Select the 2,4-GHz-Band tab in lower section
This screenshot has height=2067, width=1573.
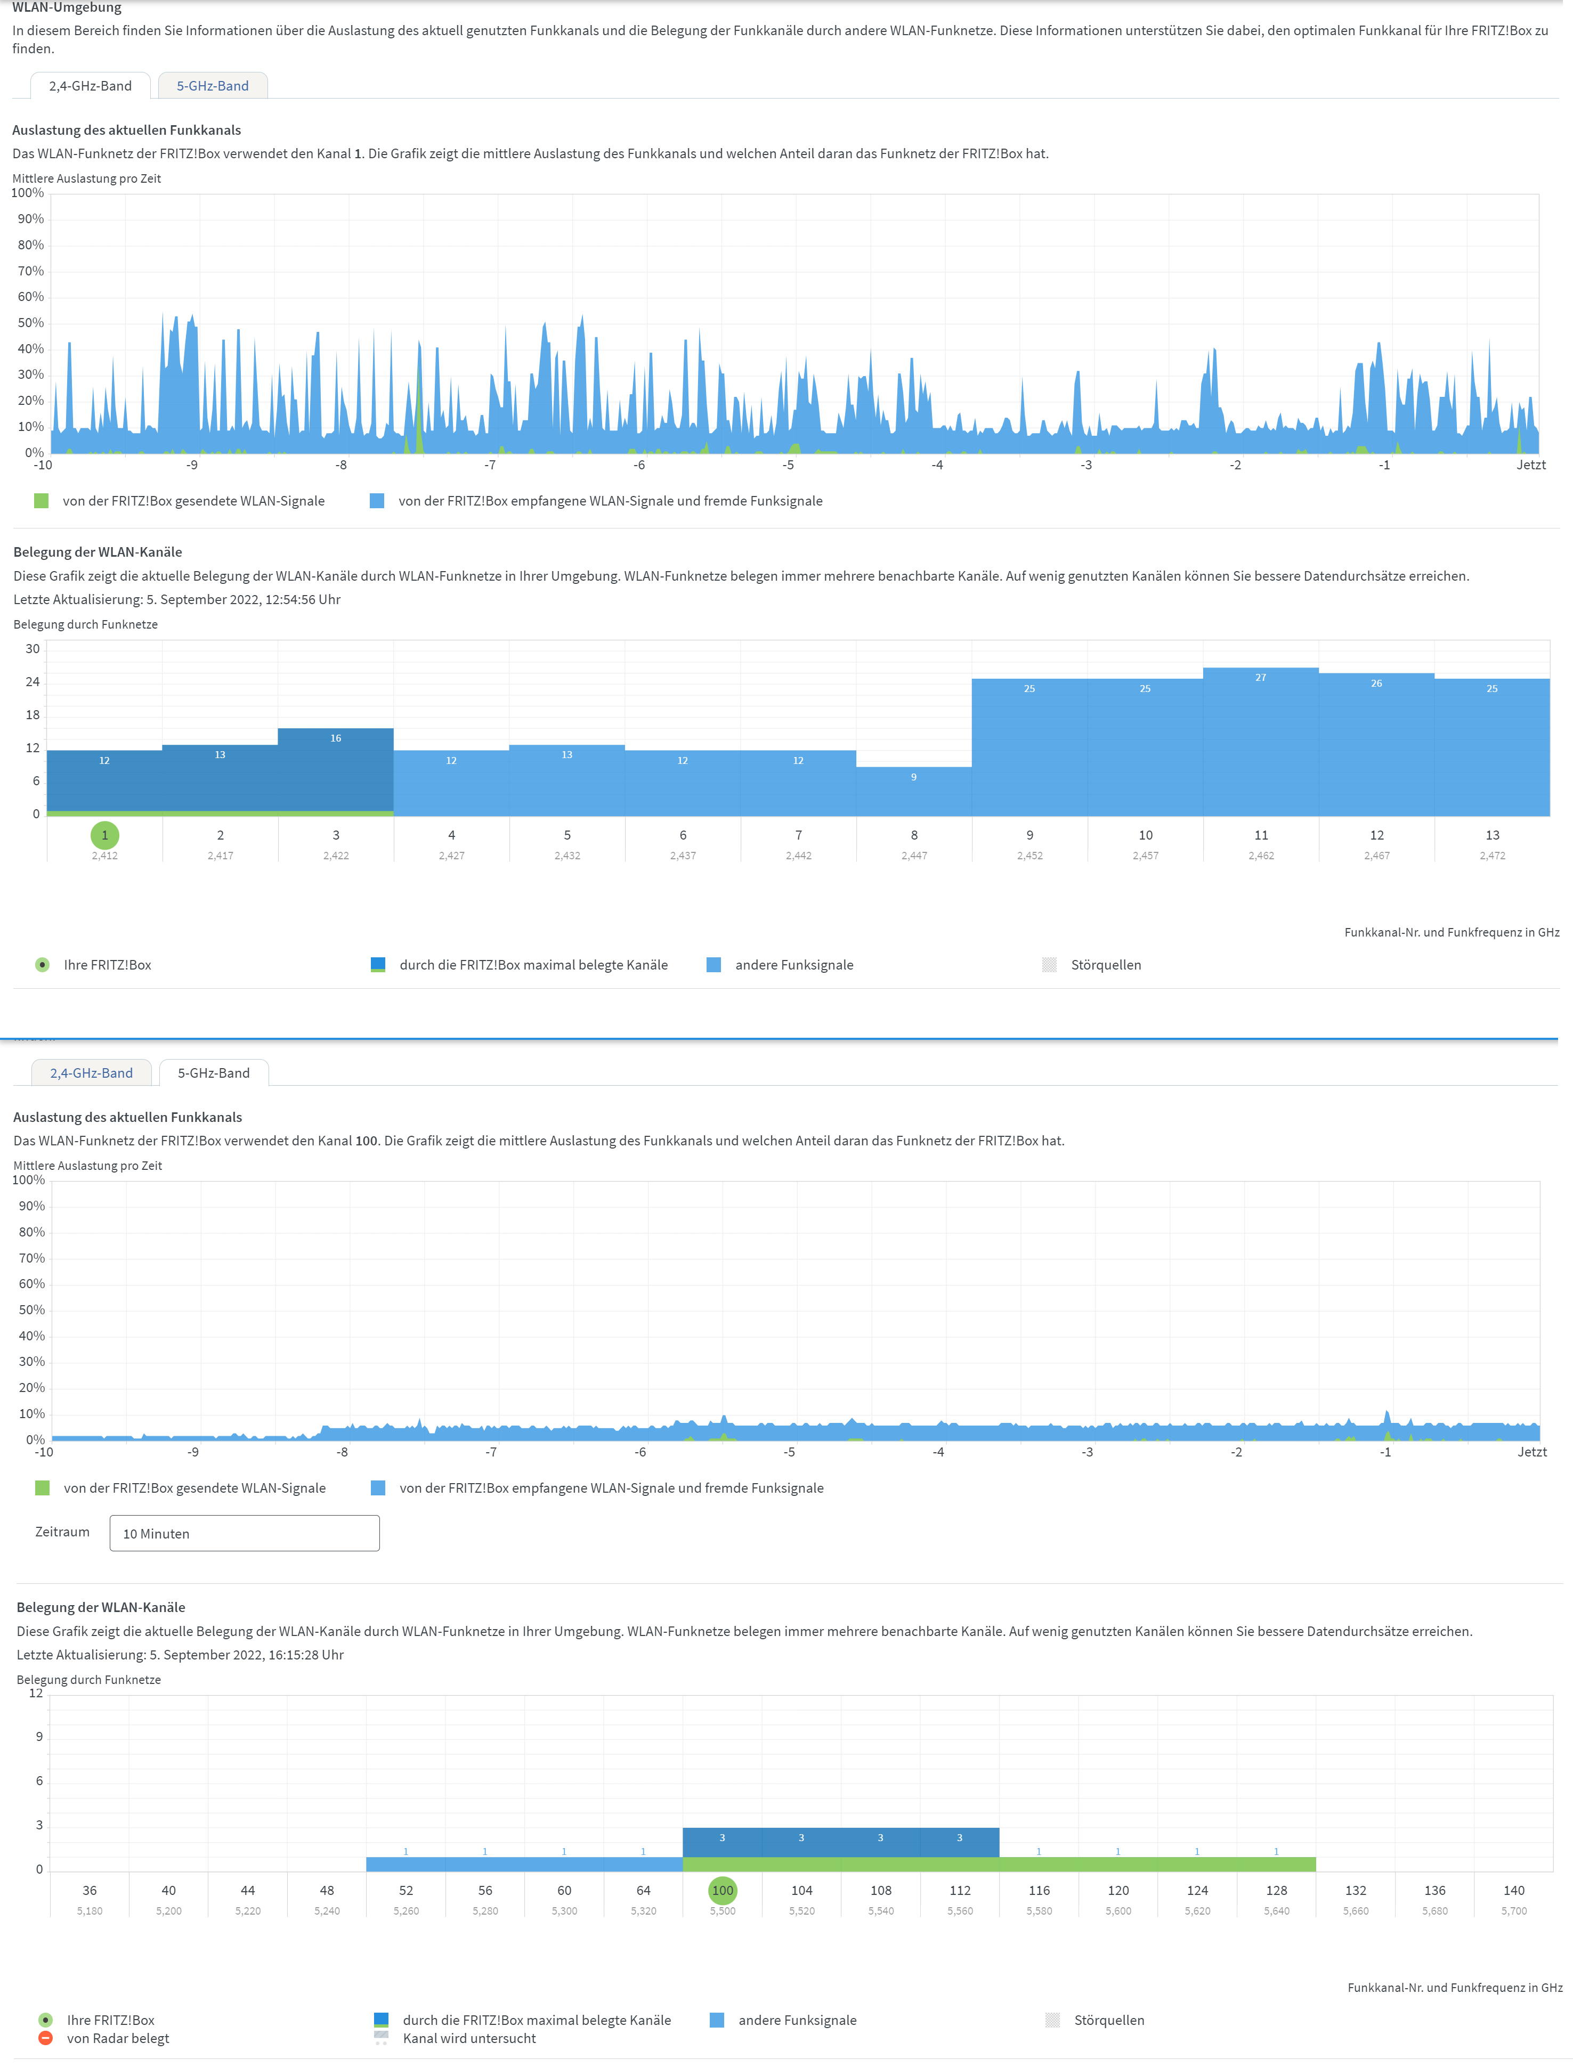[92, 1073]
